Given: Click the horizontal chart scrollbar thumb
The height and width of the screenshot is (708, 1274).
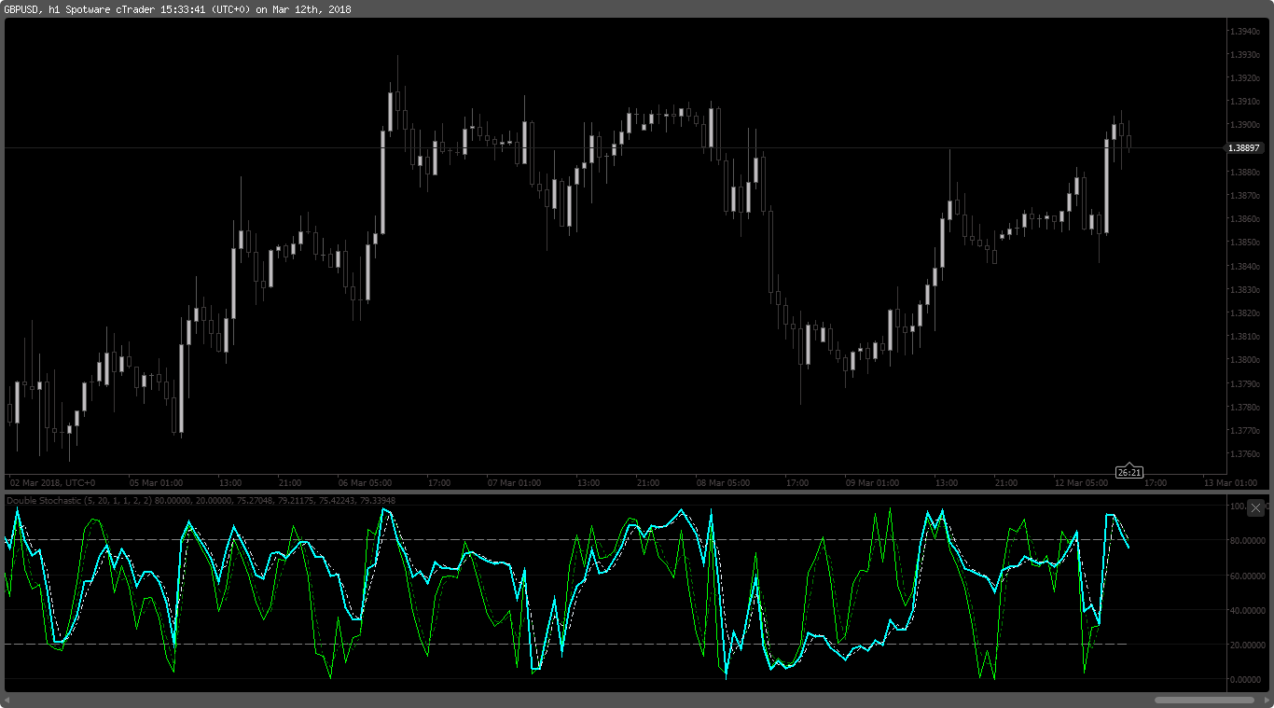Looking at the screenshot, I should tap(1203, 700).
